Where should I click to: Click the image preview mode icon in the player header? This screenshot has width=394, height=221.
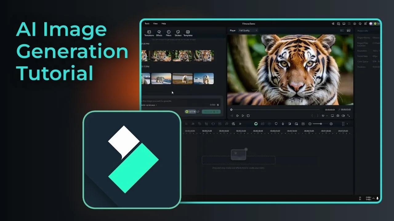pyautogui.click(x=348, y=30)
